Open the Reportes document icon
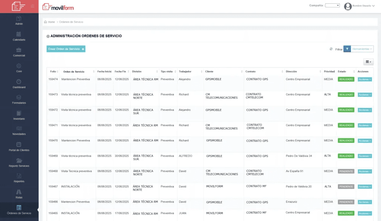 tap(19, 176)
